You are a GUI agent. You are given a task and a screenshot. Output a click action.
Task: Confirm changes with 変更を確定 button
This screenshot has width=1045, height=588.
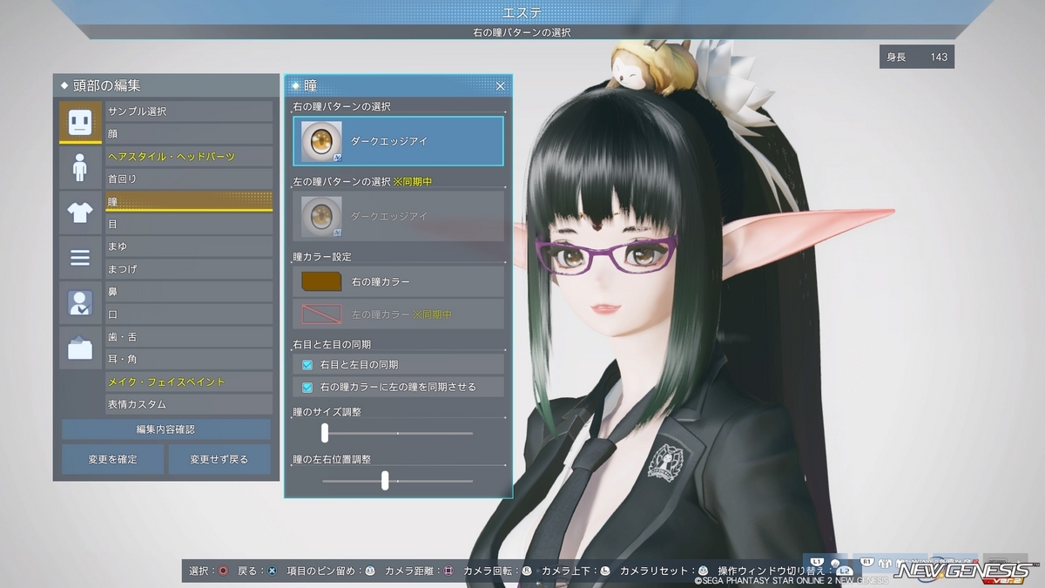pos(112,459)
